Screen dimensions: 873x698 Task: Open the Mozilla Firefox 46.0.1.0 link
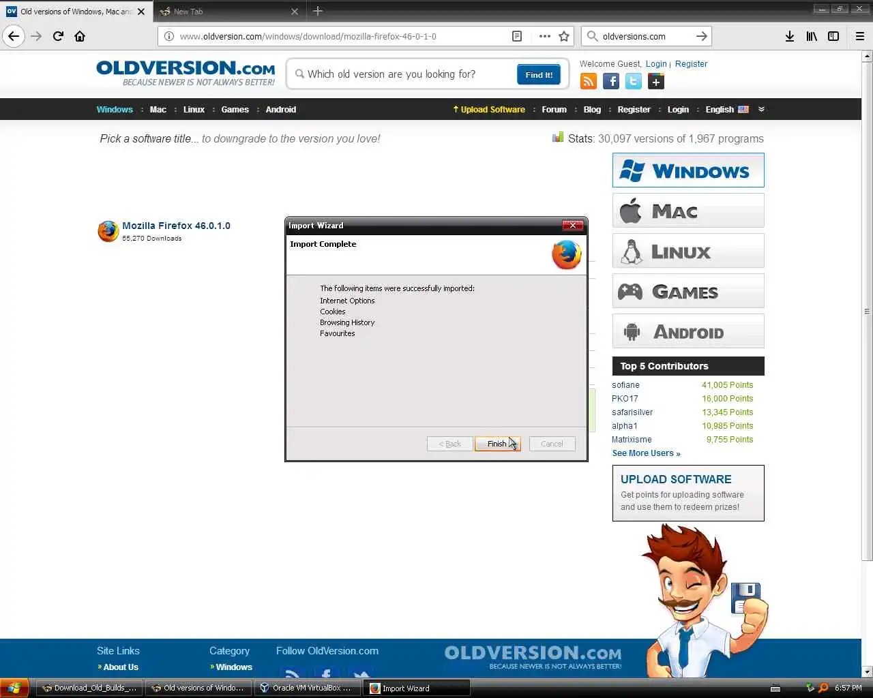[176, 226]
